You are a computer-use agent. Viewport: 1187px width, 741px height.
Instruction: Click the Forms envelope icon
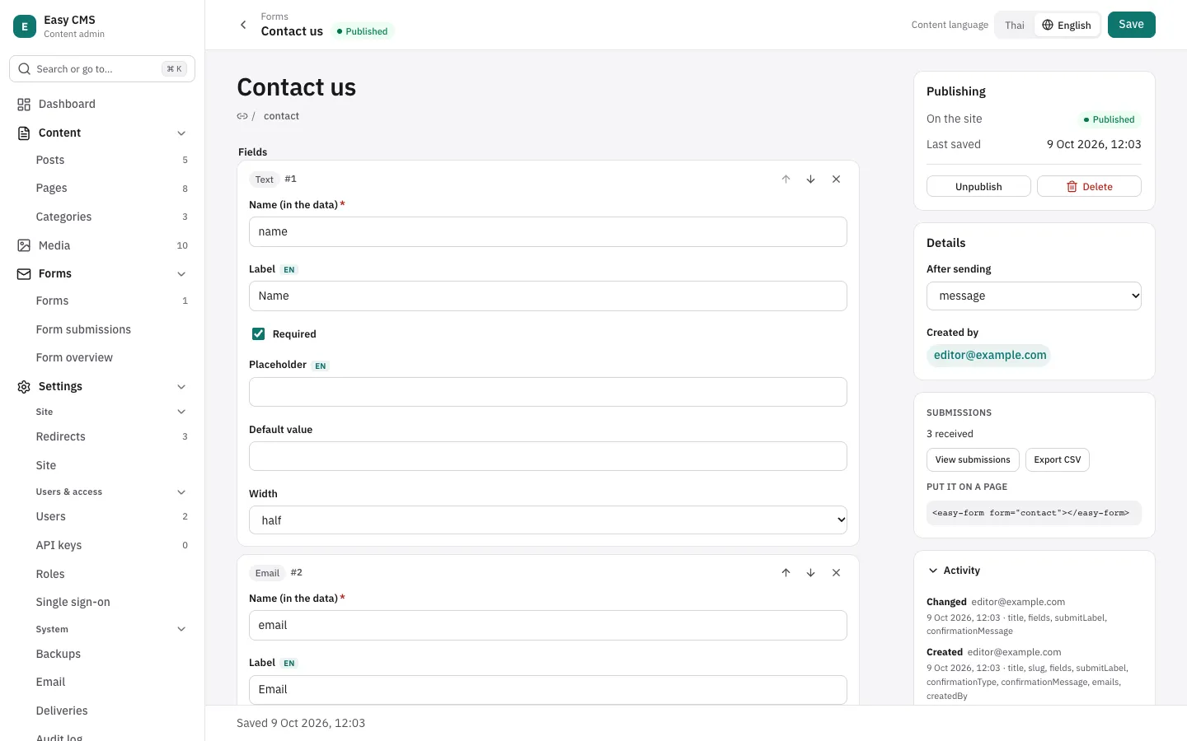[x=24, y=274]
